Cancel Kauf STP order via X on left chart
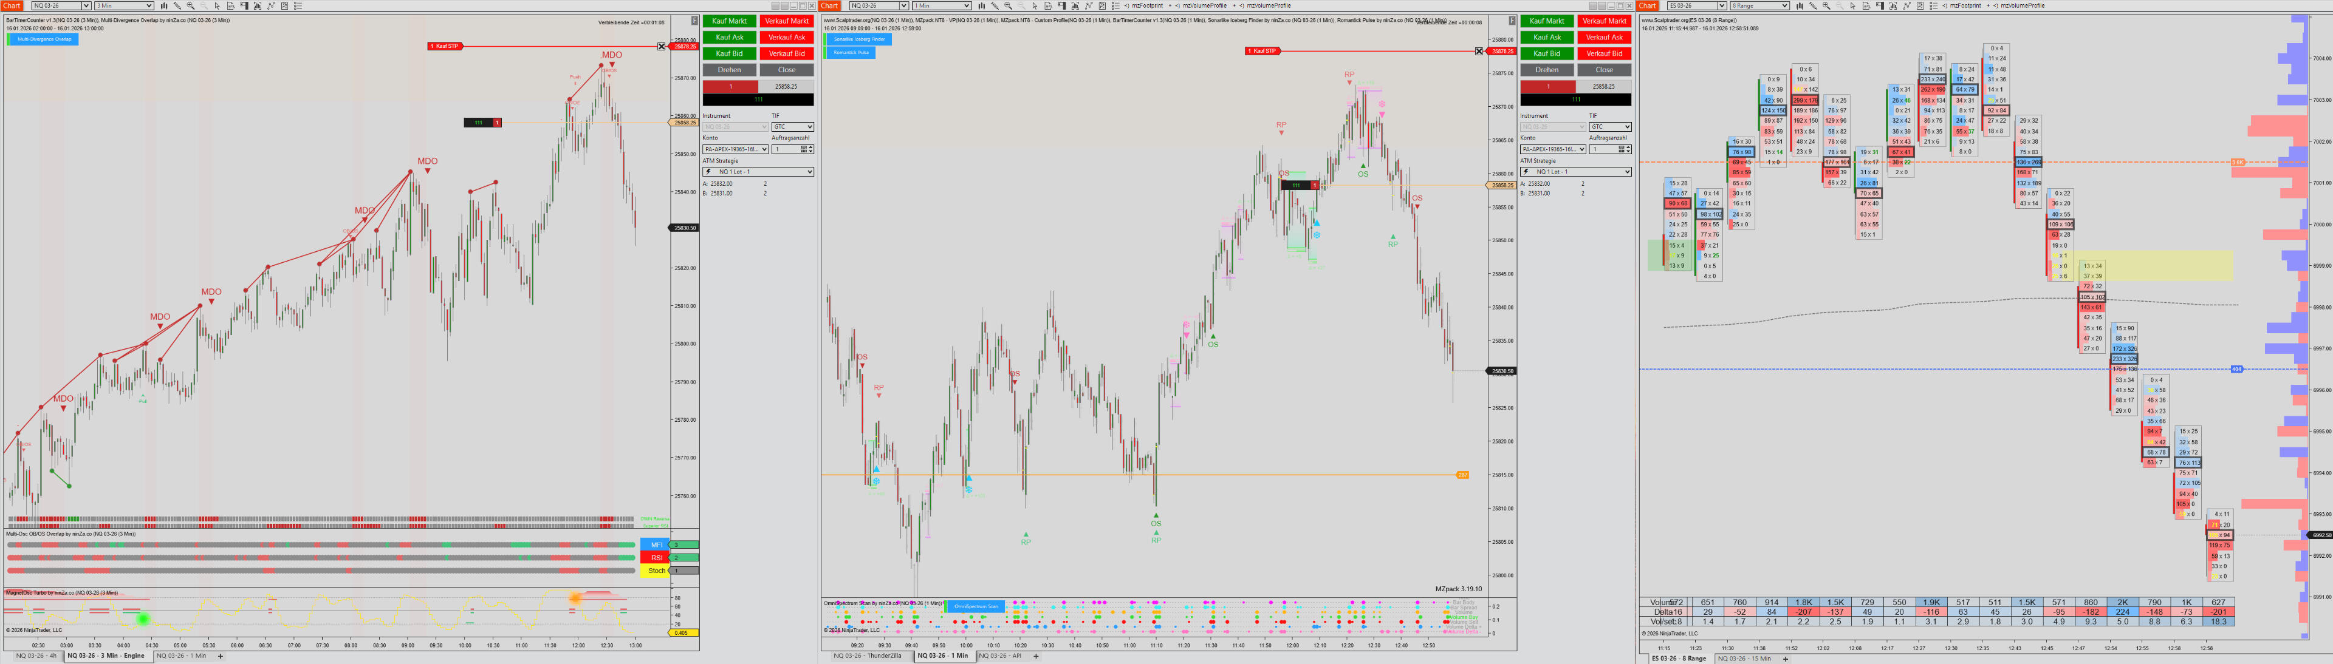Image resolution: width=2333 pixels, height=664 pixels. click(661, 46)
